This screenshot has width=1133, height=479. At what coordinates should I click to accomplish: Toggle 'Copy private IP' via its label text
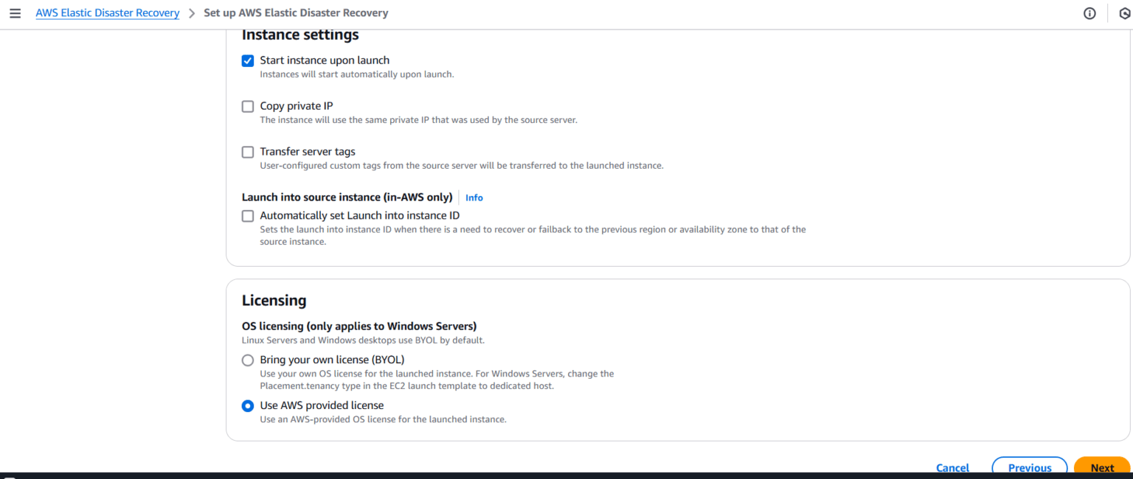[x=296, y=105]
